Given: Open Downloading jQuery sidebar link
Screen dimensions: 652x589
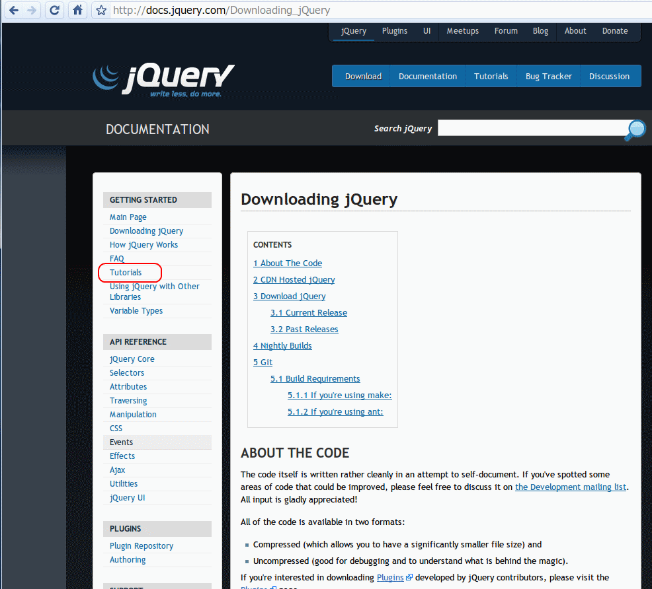Looking at the screenshot, I should tap(146, 231).
